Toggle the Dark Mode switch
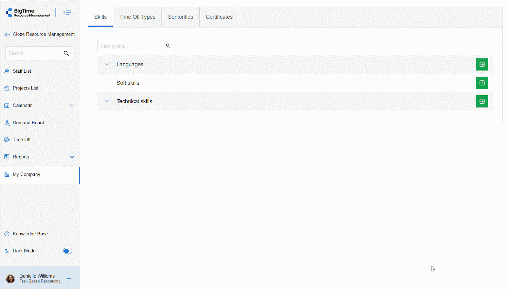The image size is (508, 289). 68,251
